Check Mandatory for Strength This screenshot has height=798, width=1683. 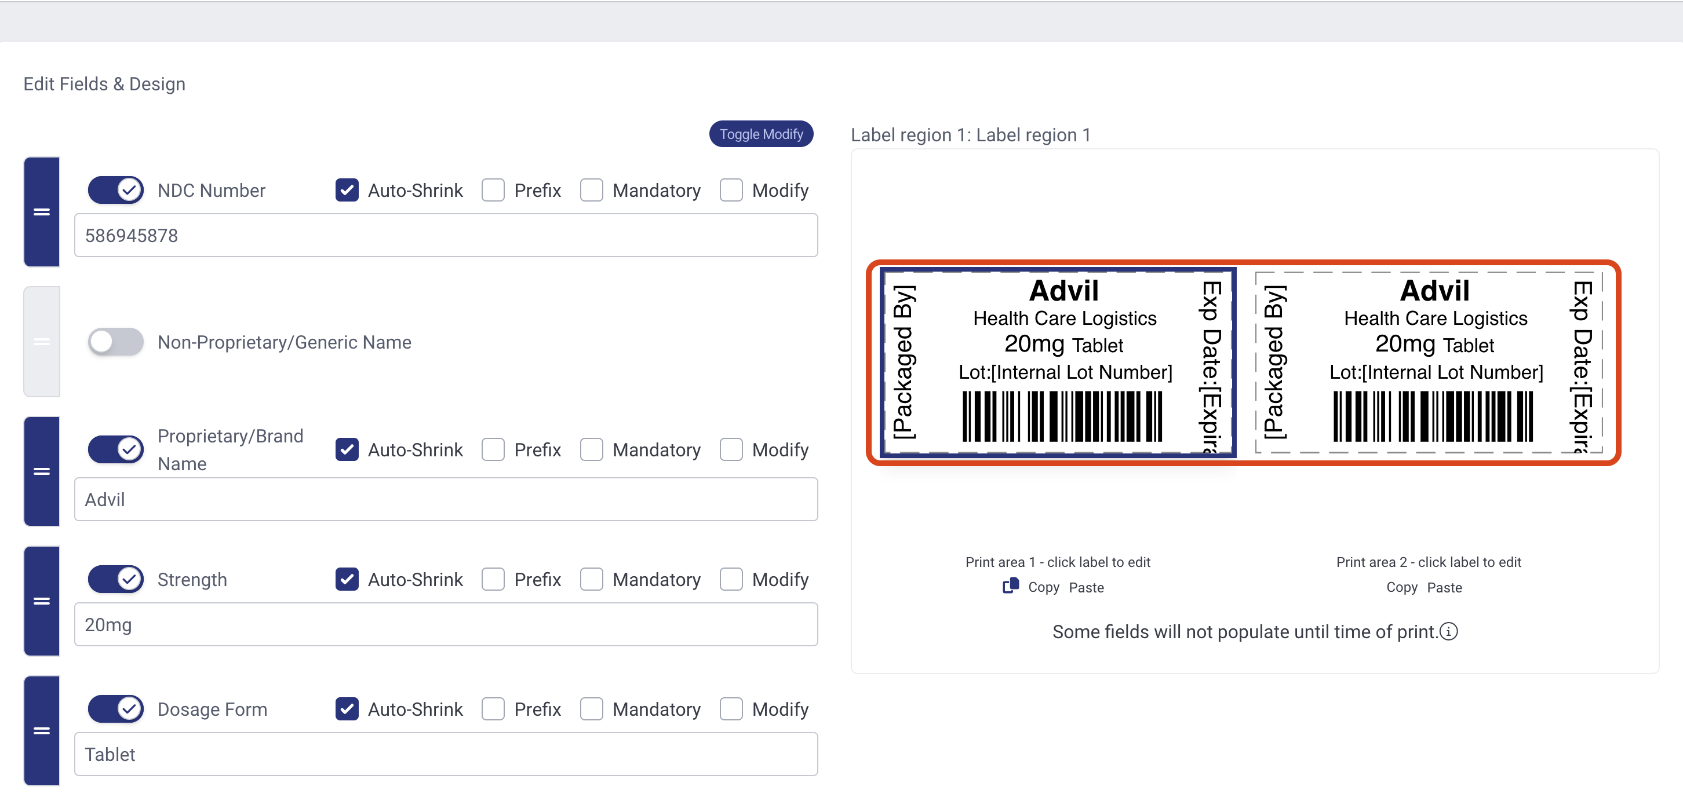pos(591,579)
